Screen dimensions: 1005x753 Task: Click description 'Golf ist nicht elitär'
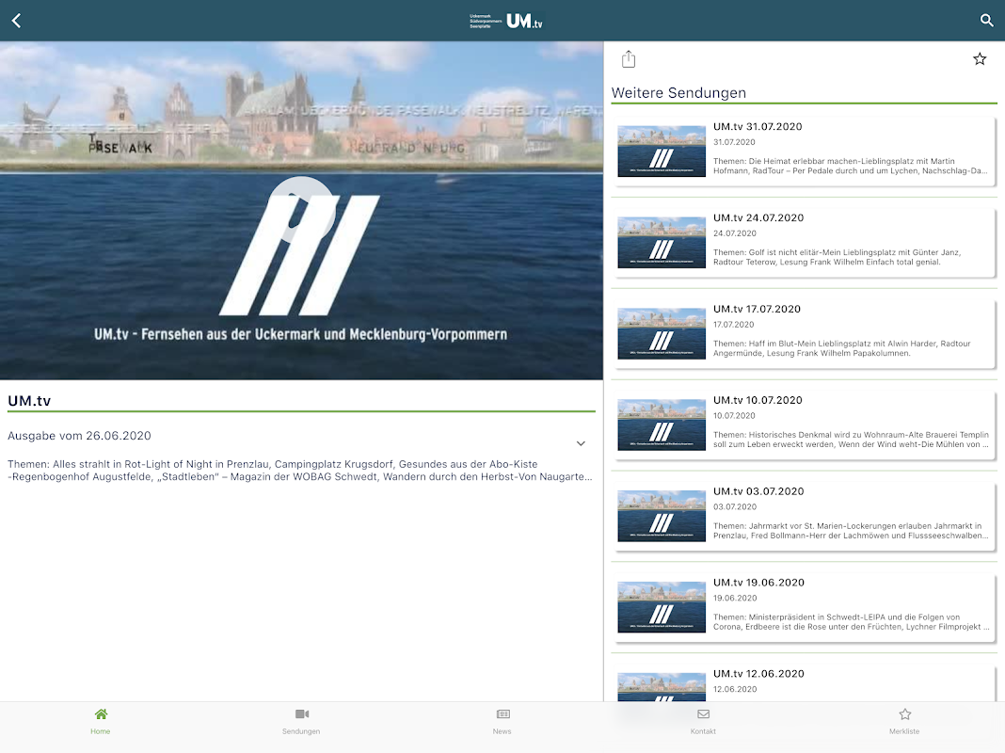coord(837,257)
